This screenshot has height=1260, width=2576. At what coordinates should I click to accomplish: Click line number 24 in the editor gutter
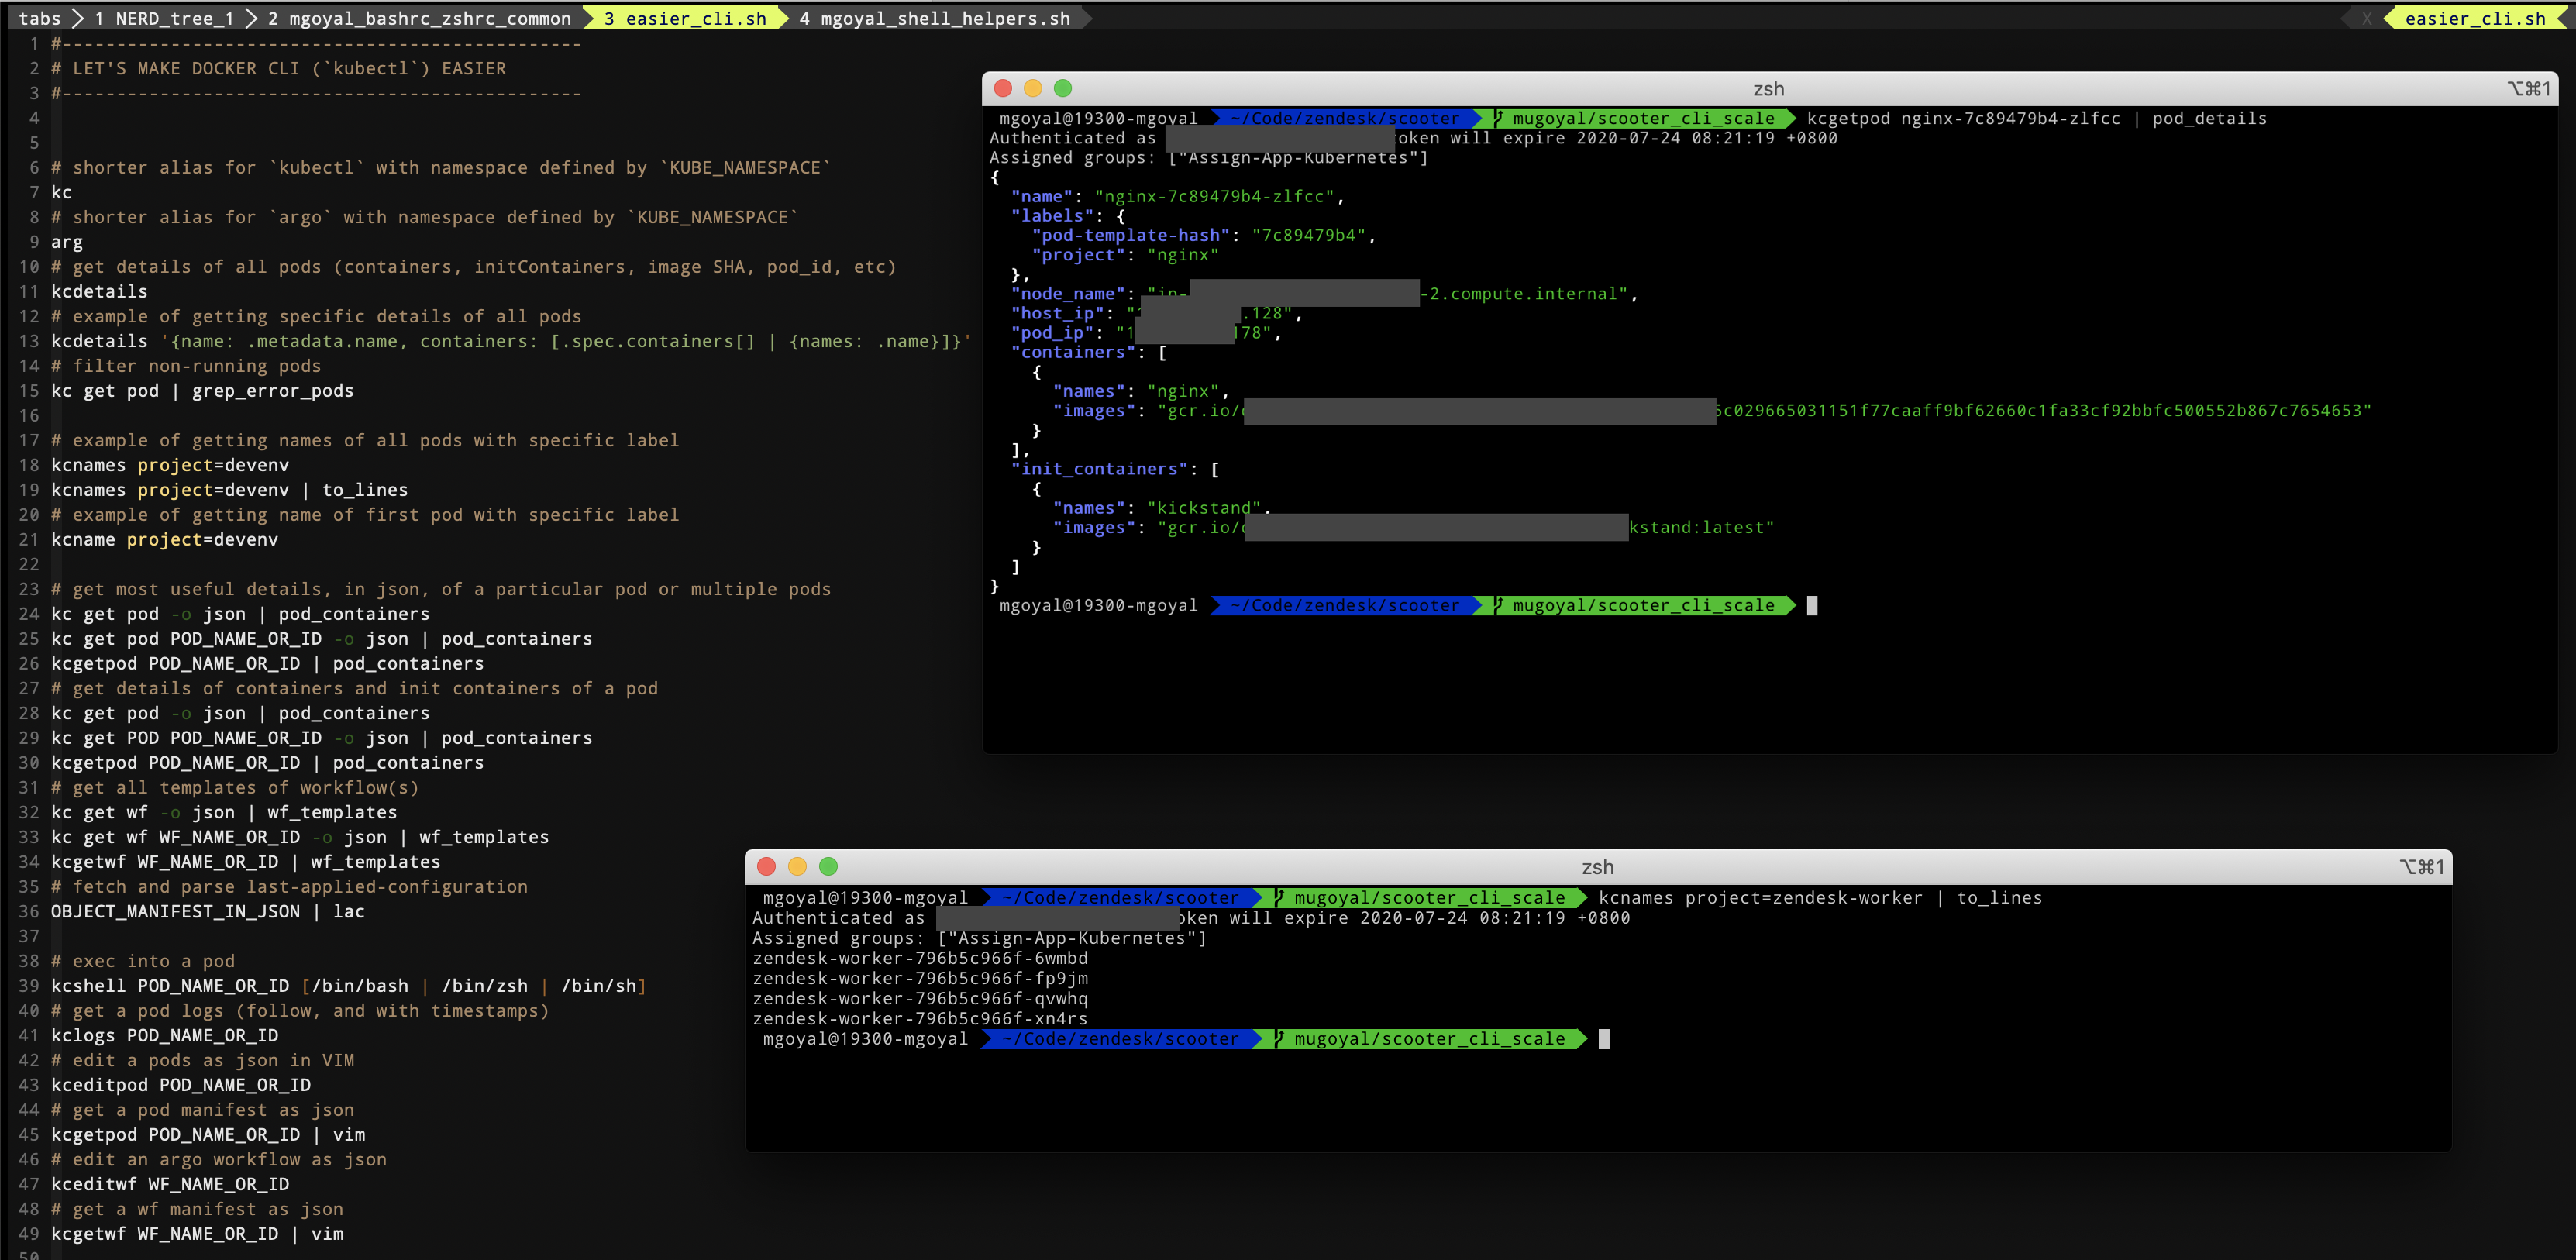pos(29,614)
